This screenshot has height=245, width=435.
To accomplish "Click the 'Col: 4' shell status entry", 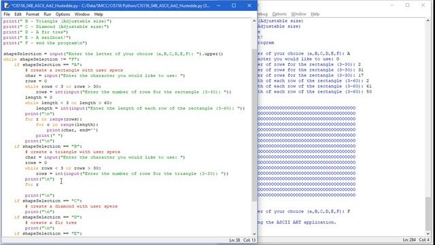I will click(424, 240).
